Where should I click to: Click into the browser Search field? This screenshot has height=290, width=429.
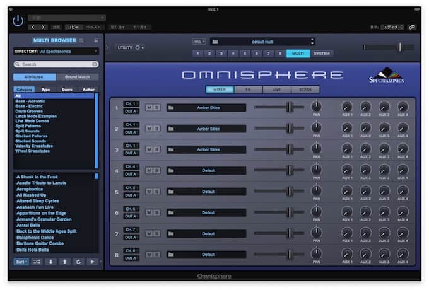pos(56,64)
